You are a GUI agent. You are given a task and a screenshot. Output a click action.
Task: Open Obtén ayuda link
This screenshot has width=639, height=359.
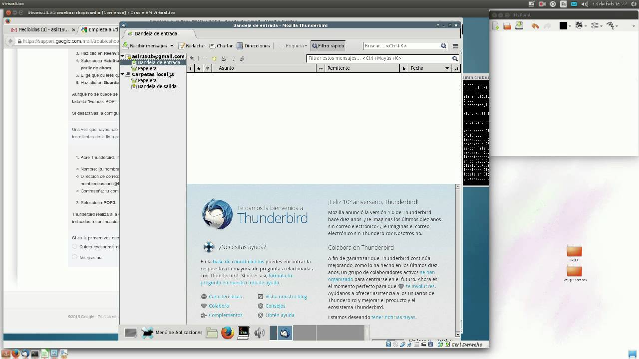280,315
